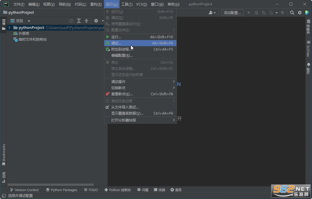312x199 pixels.
Task: Open IDE settings gear in toolbar
Action: [300, 13]
